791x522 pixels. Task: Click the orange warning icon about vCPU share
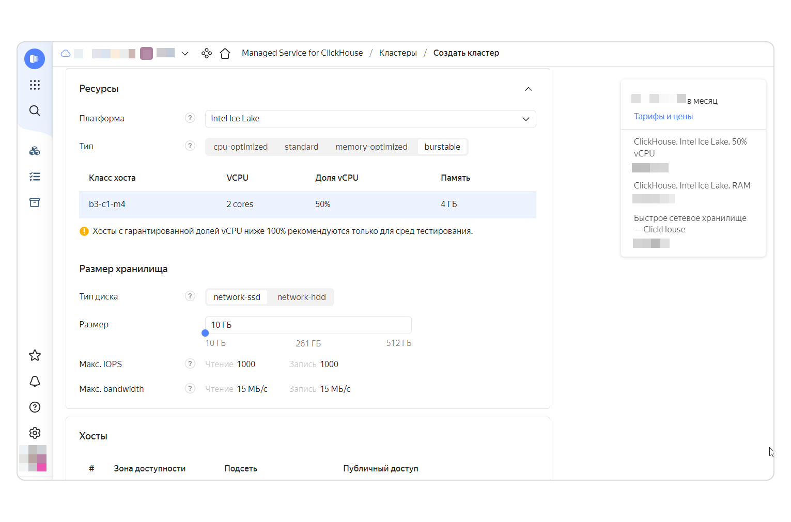(x=84, y=231)
